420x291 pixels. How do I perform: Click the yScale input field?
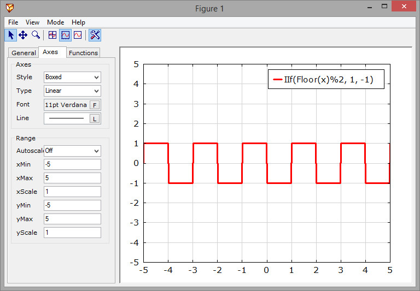pyautogui.click(x=72, y=233)
